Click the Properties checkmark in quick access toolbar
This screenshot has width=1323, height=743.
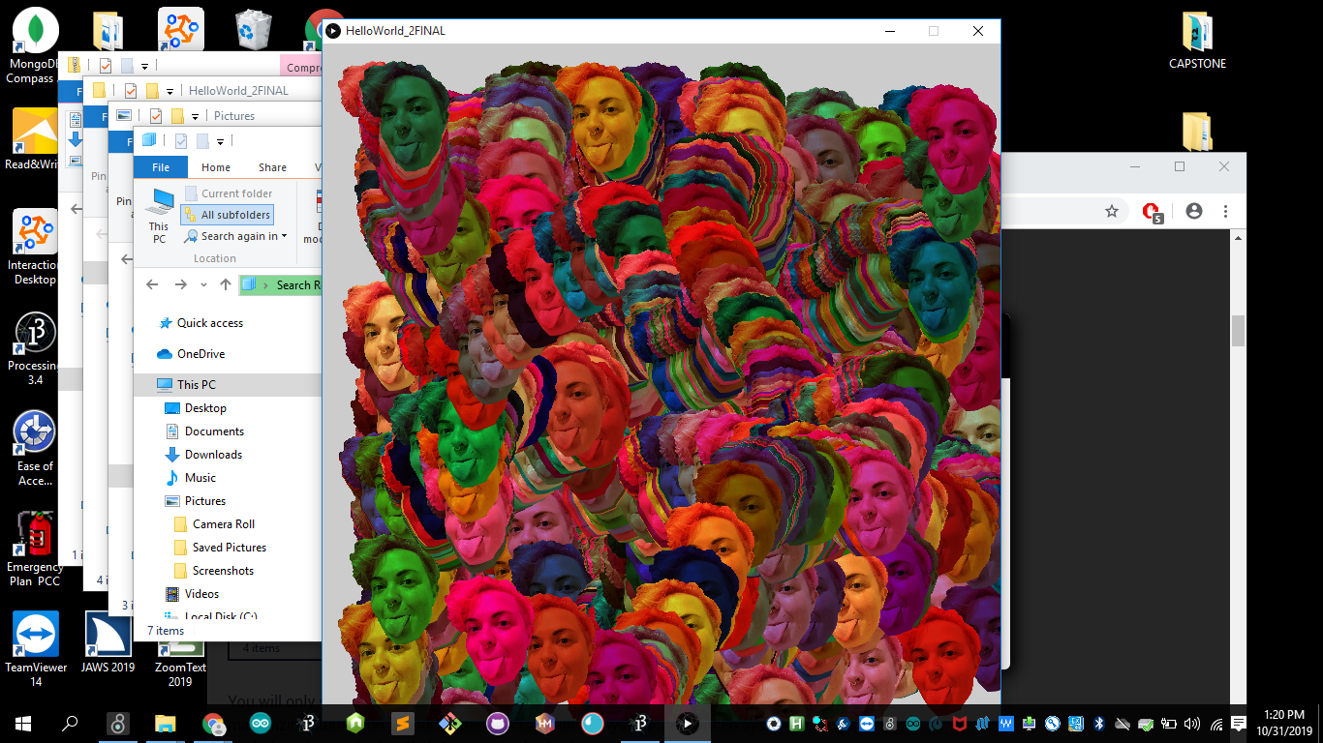point(180,141)
